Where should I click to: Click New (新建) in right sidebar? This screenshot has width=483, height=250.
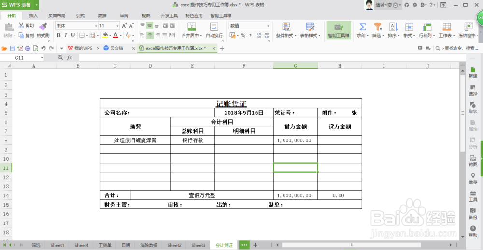473,73
